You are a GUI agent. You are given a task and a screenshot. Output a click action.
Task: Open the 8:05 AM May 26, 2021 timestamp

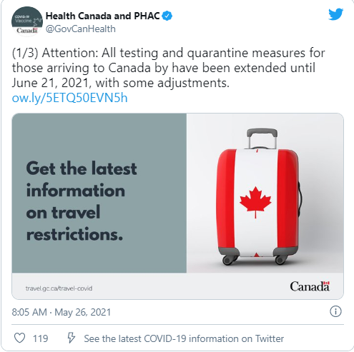click(x=62, y=312)
